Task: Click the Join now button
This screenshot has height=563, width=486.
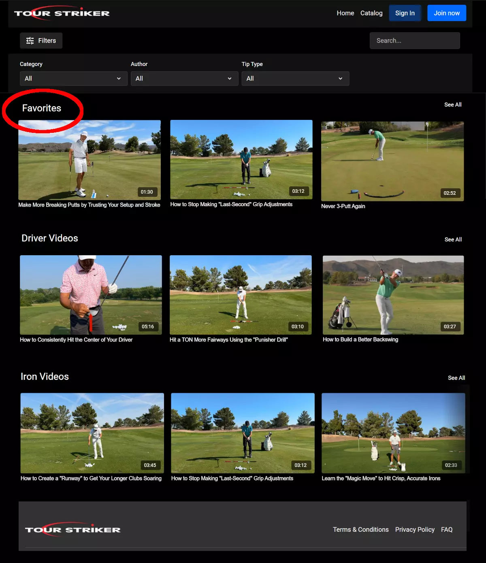Action: coord(447,13)
